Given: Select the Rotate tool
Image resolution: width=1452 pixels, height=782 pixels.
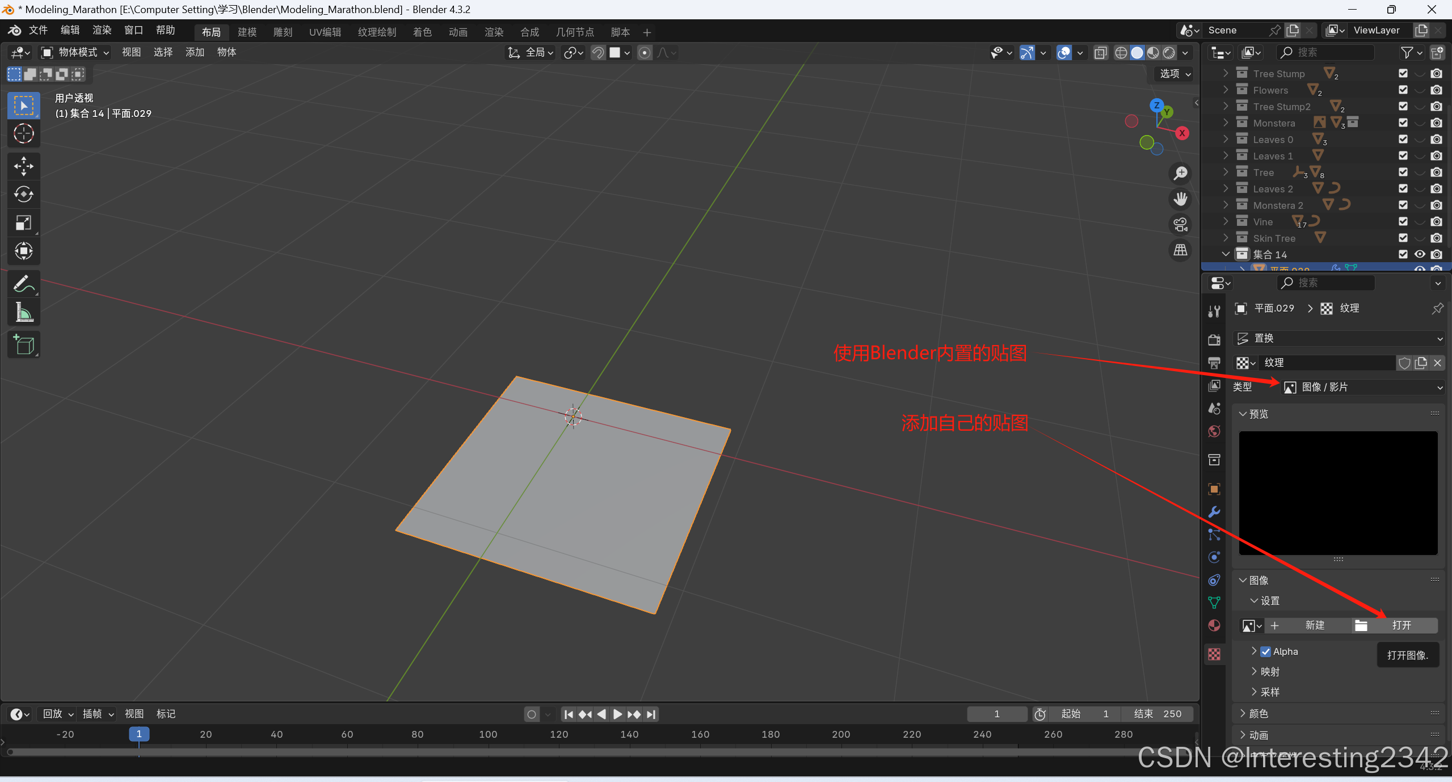Looking at the screenshot, I should coord(23,194).
